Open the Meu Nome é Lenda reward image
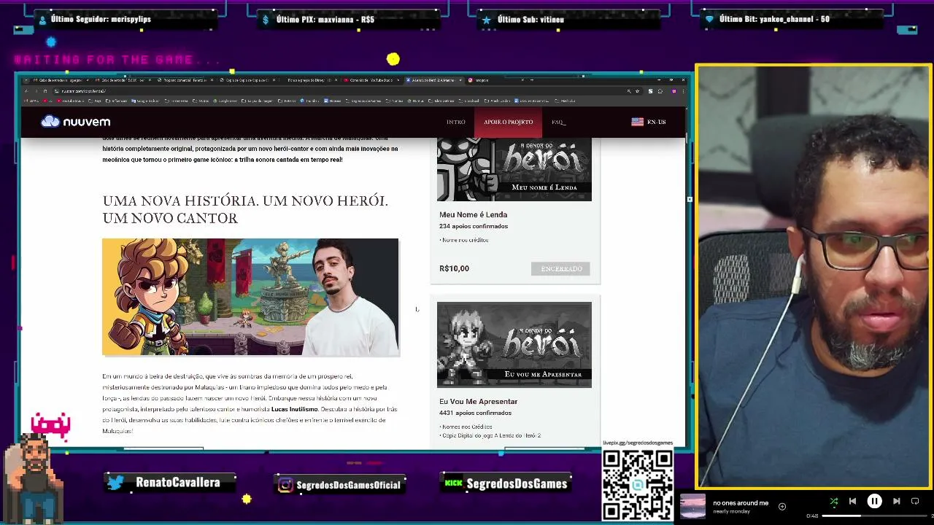This screenshot has height=525, width=934. coord(514,168)
